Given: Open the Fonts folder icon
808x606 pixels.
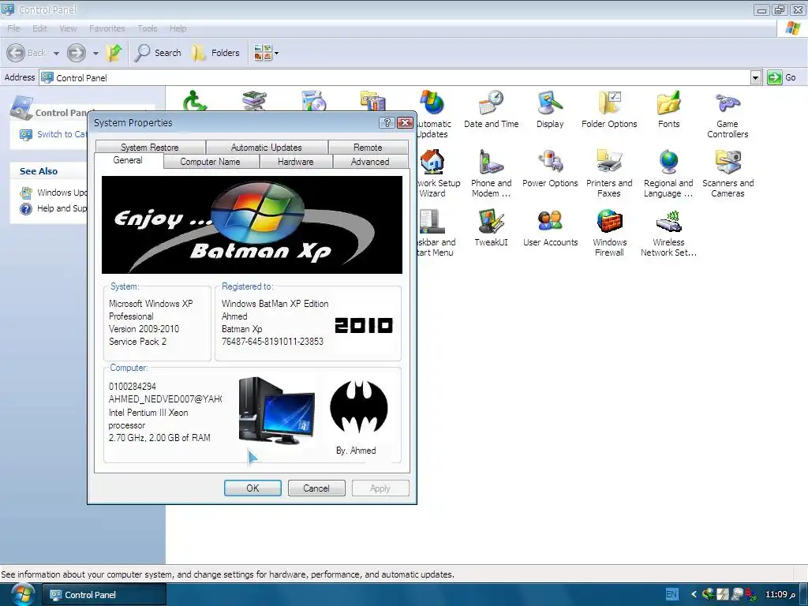Looking at the screenshot, I should pyautogui.click(x=668, y=109).
